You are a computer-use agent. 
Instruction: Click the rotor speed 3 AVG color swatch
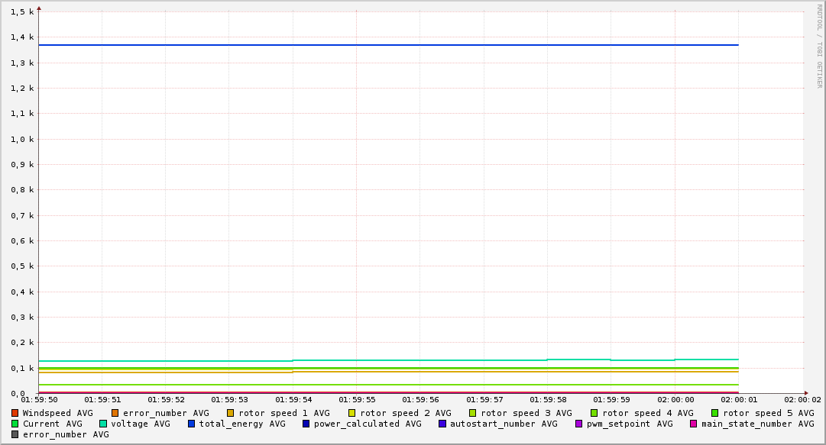pos(473,413)
